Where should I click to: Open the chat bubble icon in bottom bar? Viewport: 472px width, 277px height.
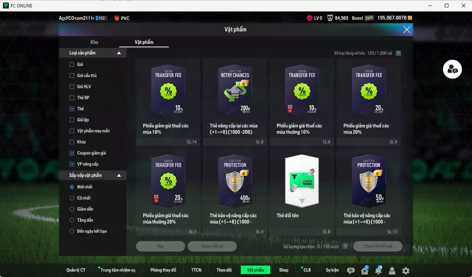351,271
